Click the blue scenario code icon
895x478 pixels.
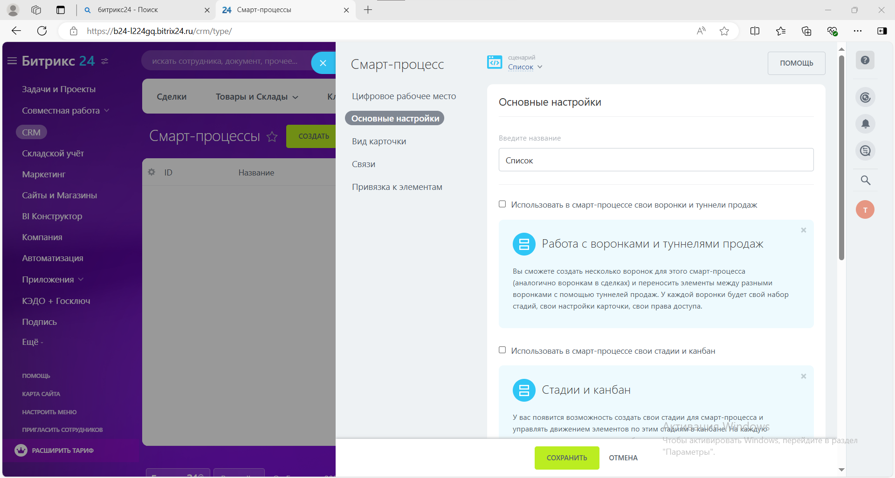tap(495, 62)
